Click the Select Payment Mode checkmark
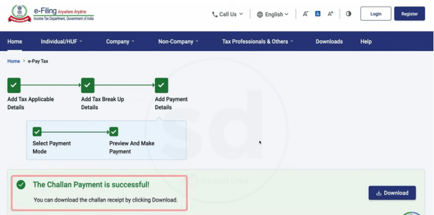The height and width of the screenshot is (215, 434). coord(37,132)
